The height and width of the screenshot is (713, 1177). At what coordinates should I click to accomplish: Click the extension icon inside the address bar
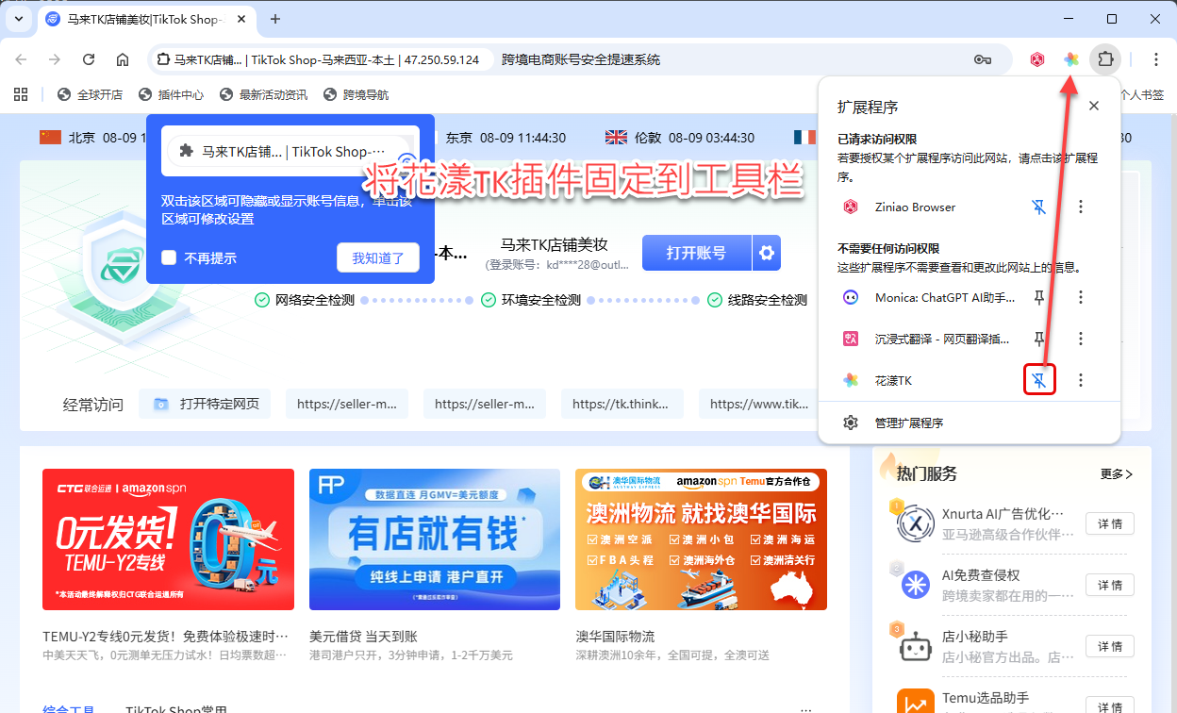(163, 59)
